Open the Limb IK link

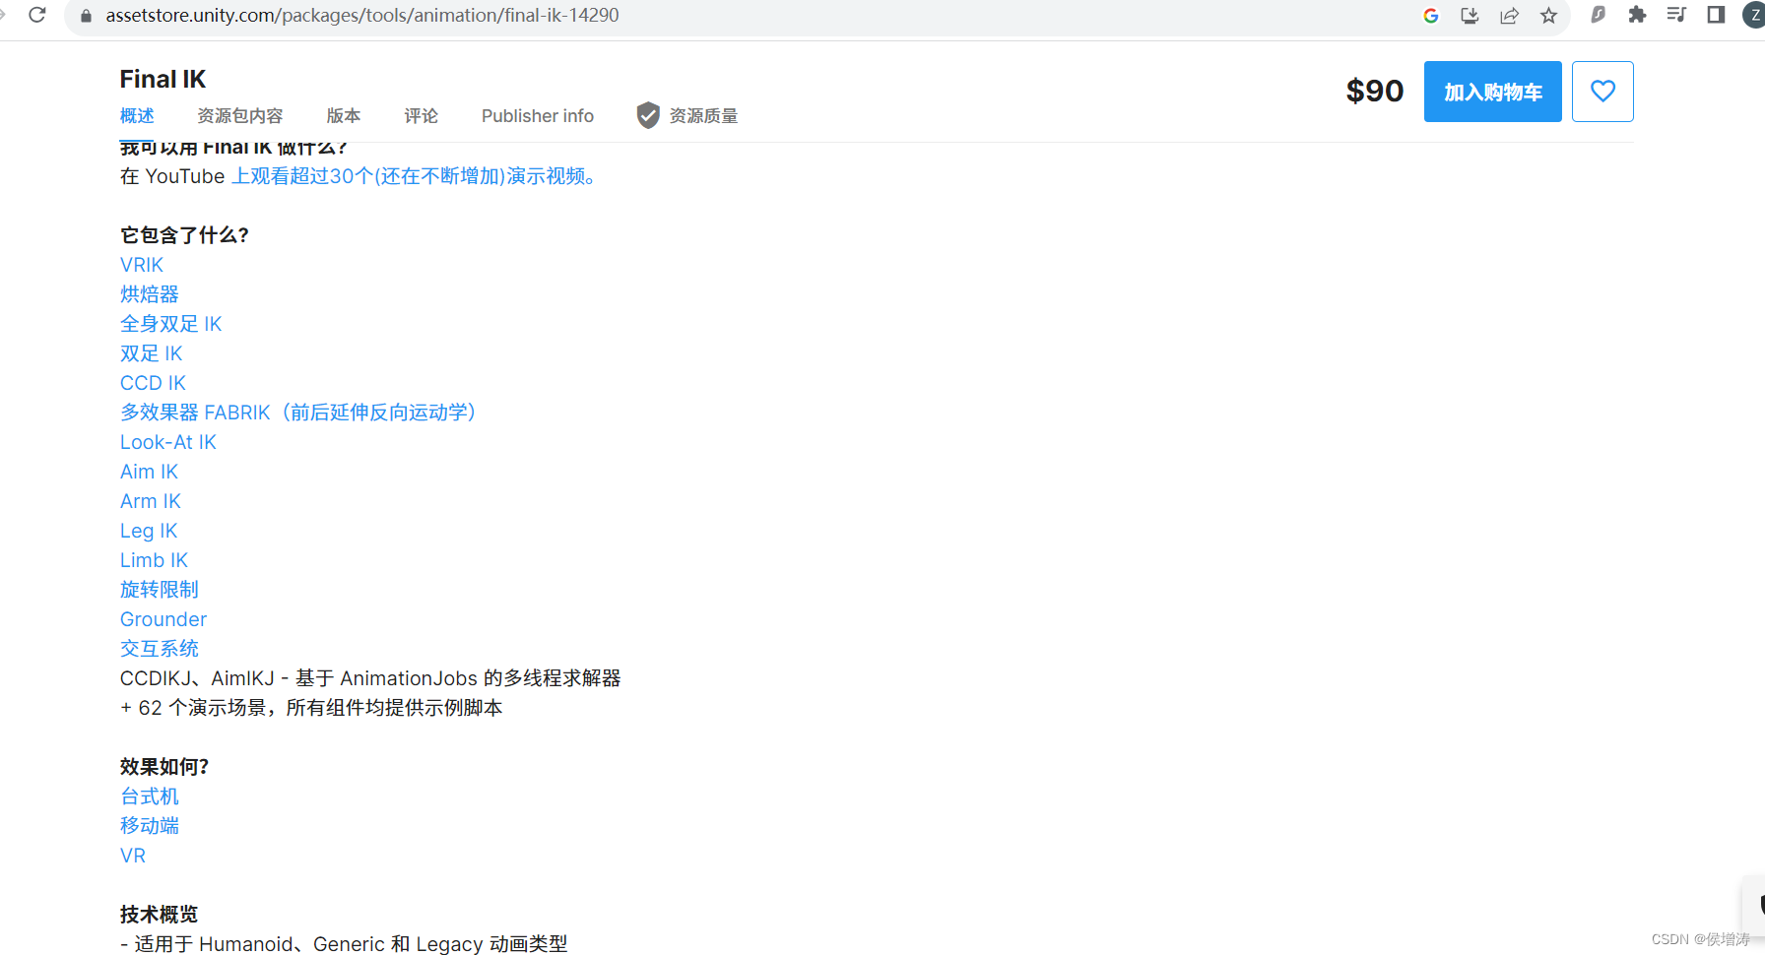[154, 560]
